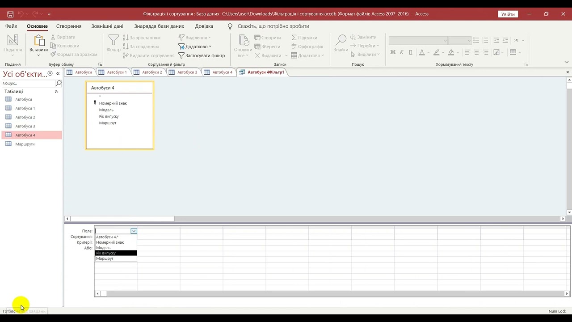Open the font name combo box

418,41
